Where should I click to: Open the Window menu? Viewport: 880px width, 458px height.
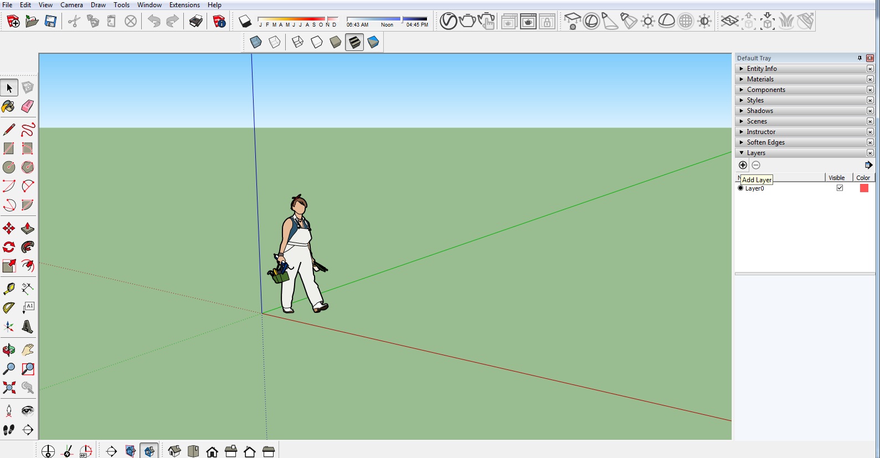(x=150, y=5)
